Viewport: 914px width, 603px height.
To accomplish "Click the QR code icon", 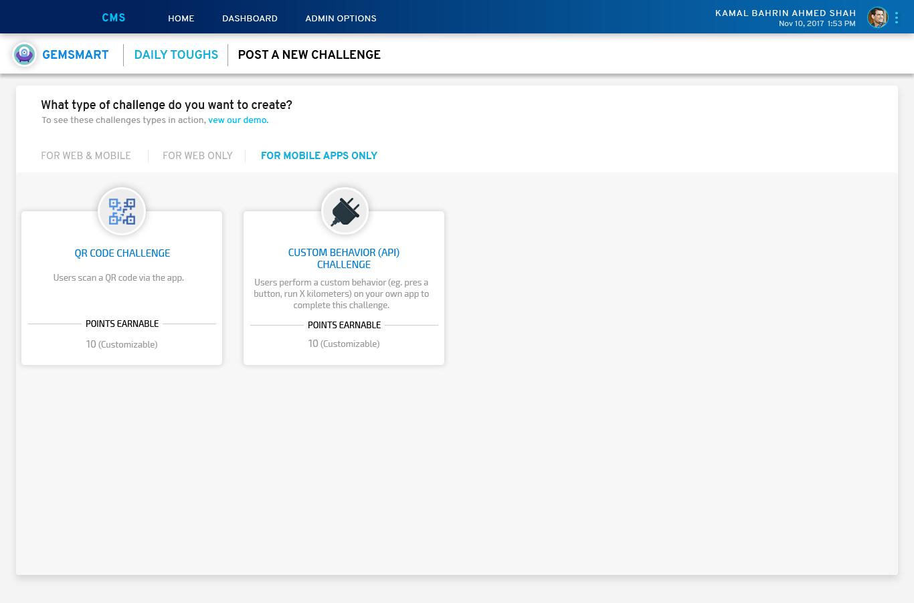I will click(122, 211).
